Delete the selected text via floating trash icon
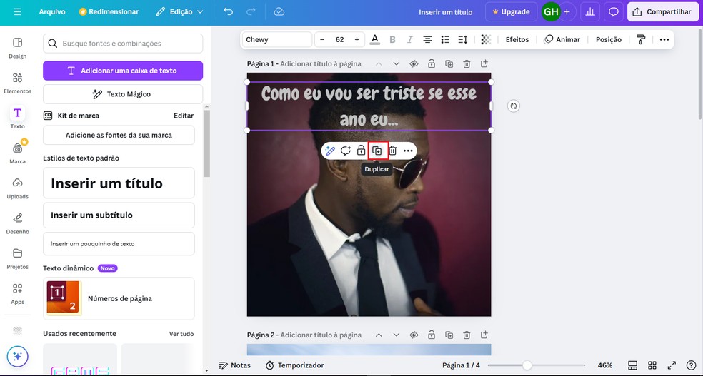 392,151
